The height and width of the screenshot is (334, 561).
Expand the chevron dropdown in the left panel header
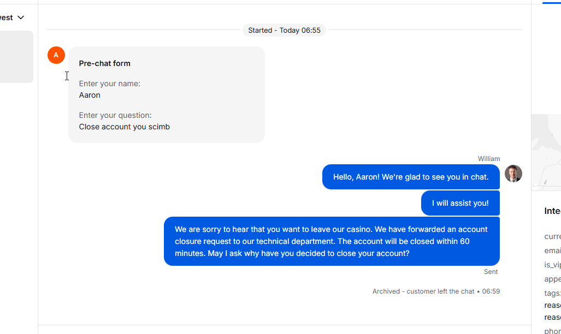tap(21, 17)
